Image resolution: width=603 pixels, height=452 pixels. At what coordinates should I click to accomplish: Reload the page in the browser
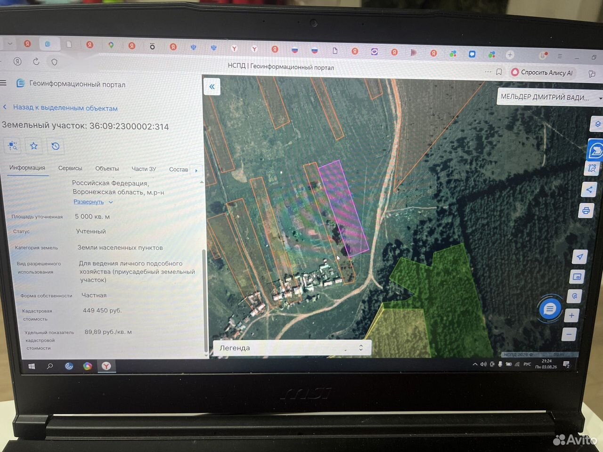click(x=36, y=62)
